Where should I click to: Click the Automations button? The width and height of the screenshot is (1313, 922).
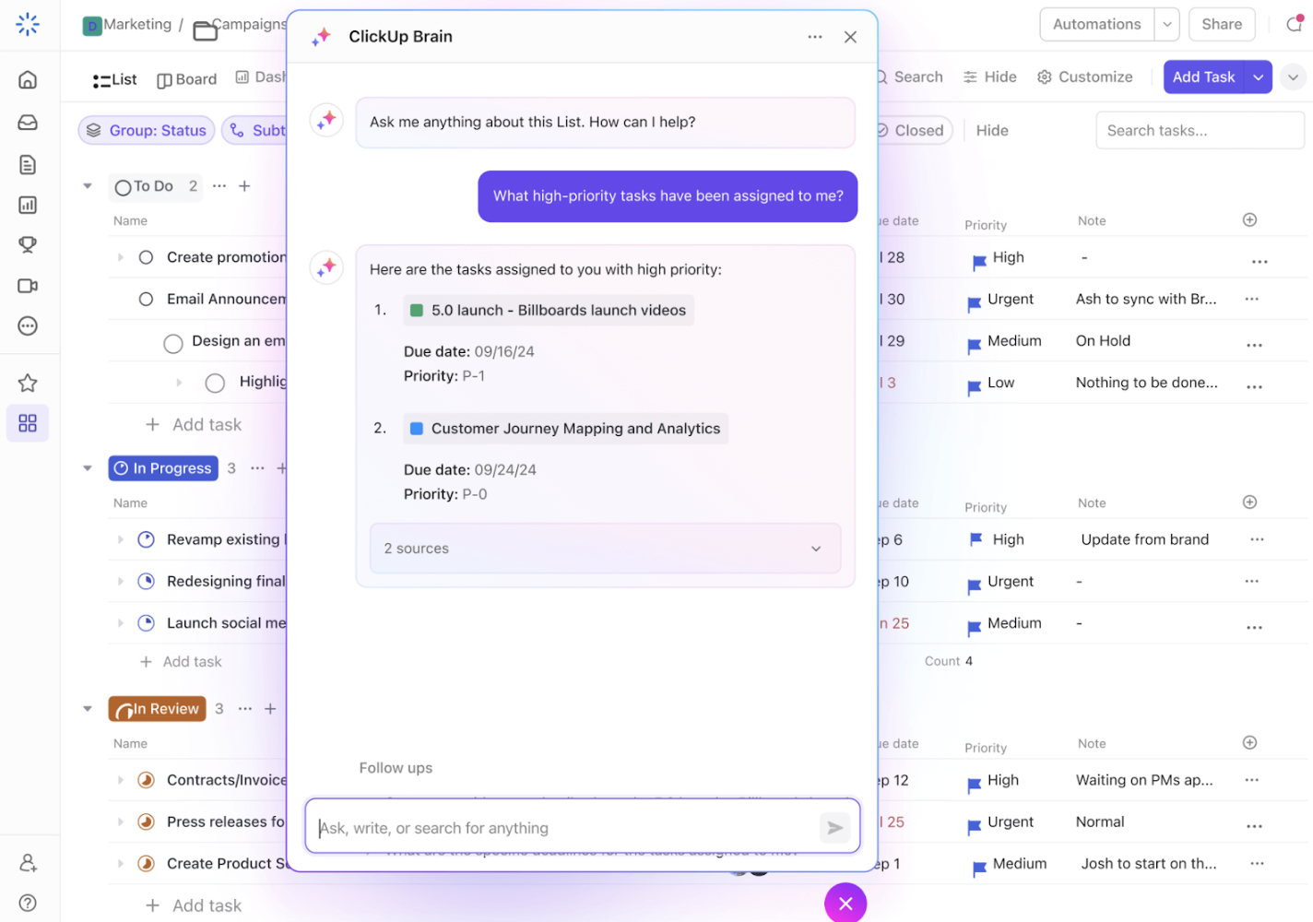coord(1097,25)
